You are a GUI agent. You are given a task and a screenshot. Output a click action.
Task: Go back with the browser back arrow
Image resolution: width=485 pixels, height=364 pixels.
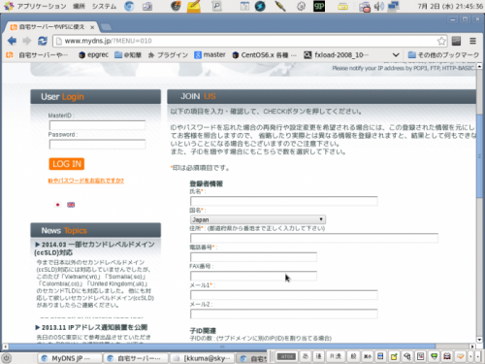(12, 41)
